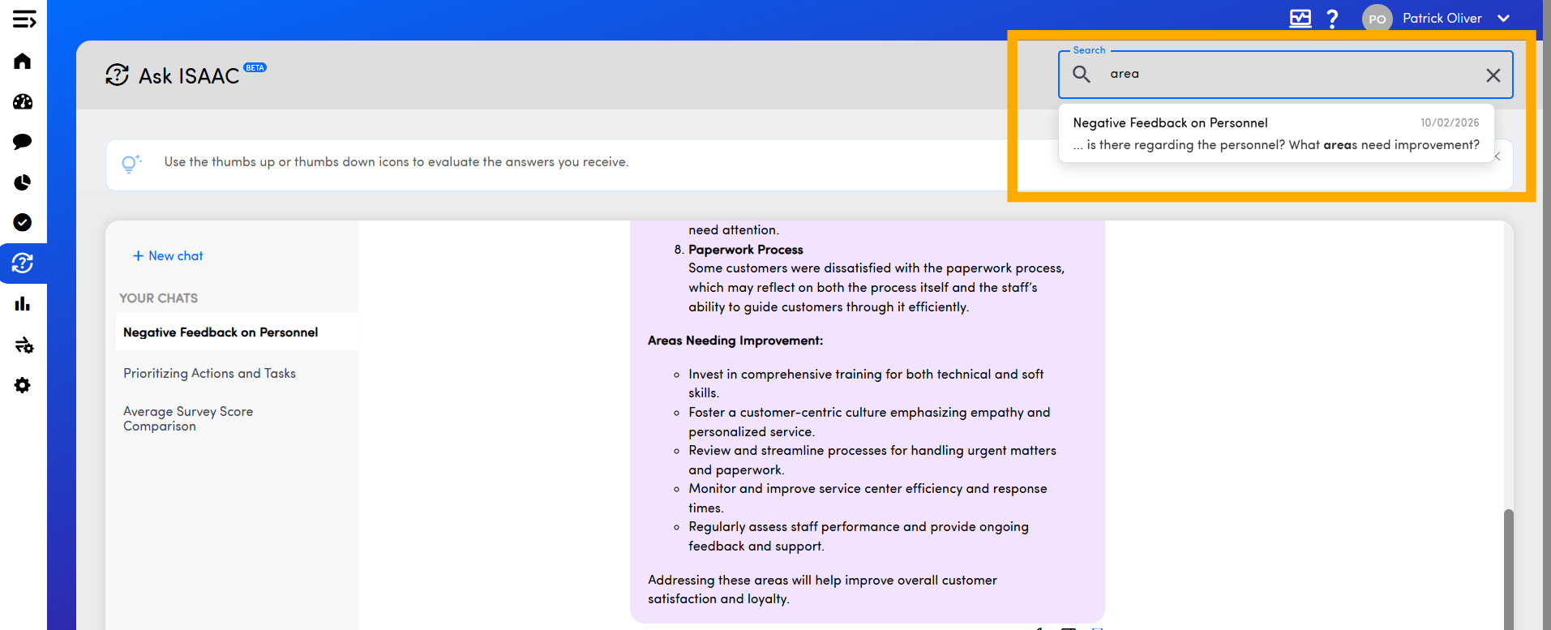Open the Prioritizing Actions and Tasks chat
Screen dimensions: 1551x630
(209, 374)
